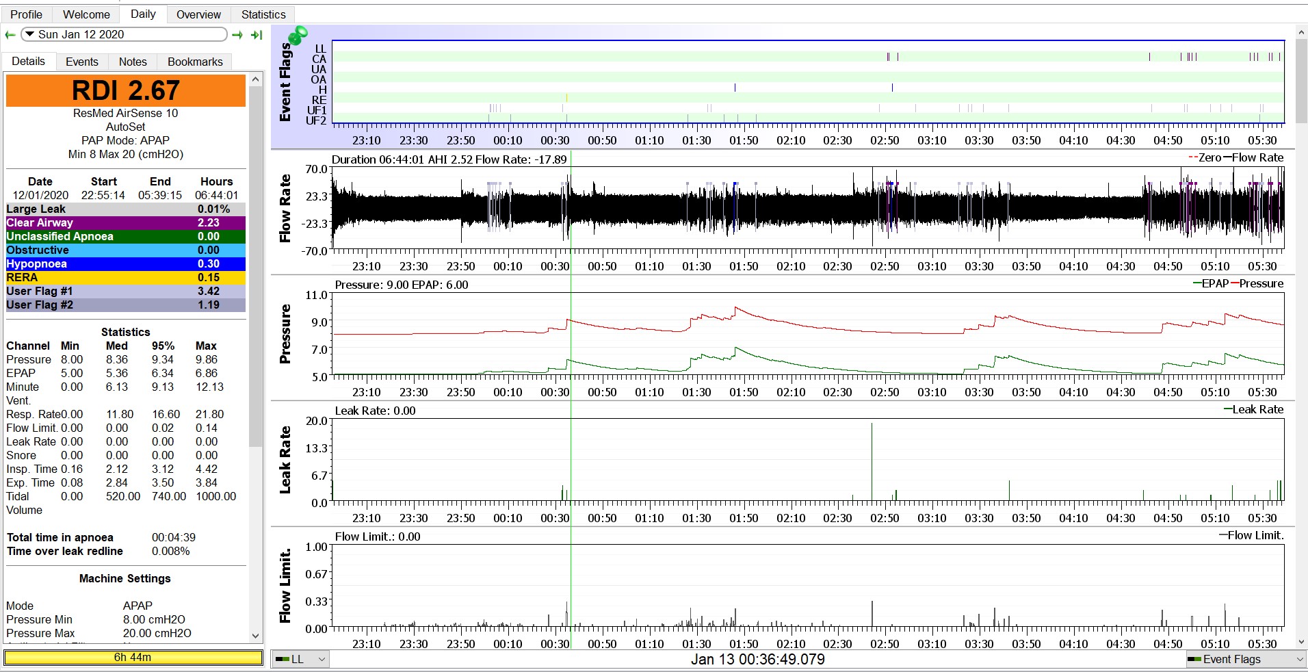Go to previous day arrow

[x=10, y=35]
